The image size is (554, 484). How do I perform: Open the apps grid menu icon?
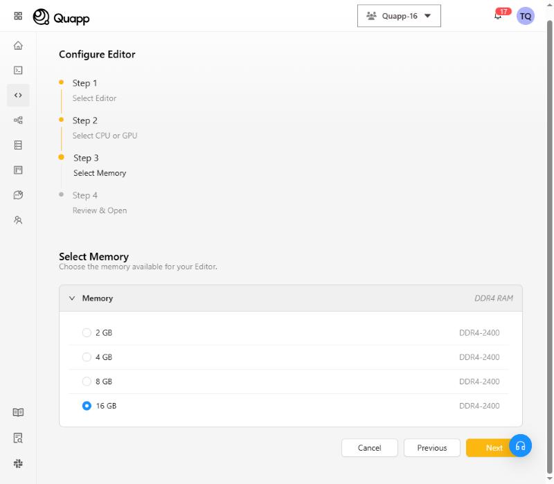[x=18, y=16]
